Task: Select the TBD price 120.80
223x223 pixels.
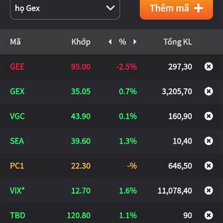Action: point(79,215)
